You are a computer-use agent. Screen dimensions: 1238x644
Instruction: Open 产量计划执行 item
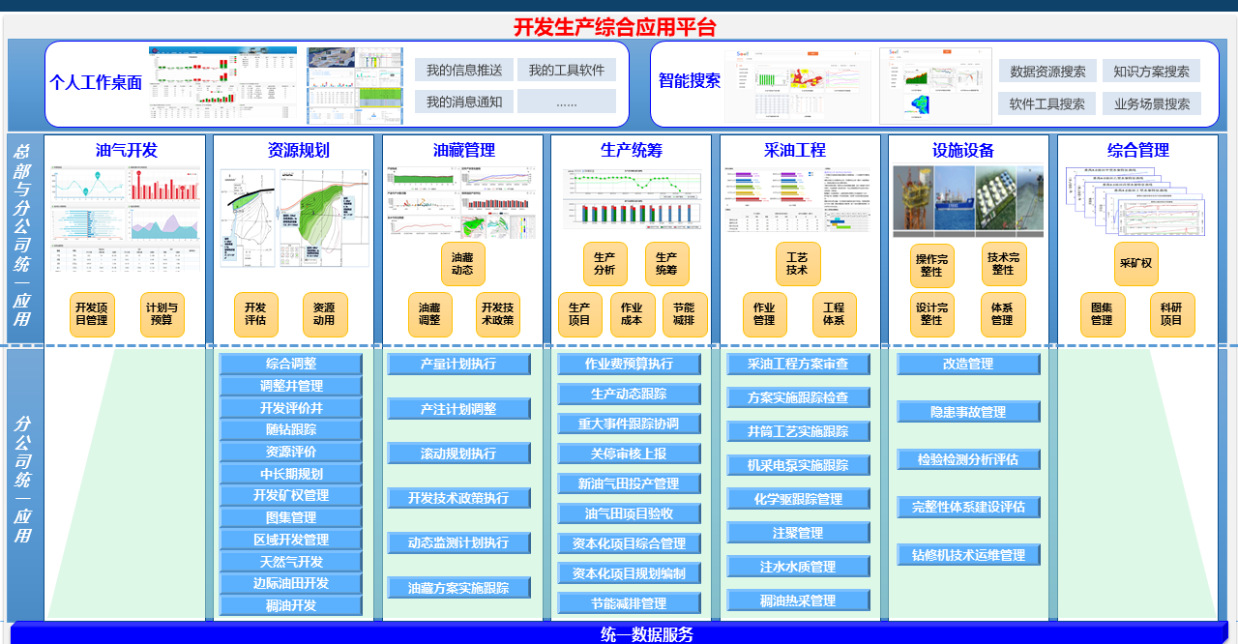(x=458, y=365)
